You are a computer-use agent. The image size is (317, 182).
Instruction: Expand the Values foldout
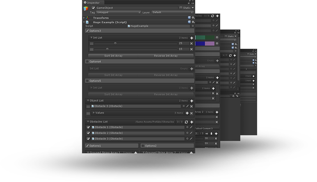pyautogui.click(x=94, y=113)
